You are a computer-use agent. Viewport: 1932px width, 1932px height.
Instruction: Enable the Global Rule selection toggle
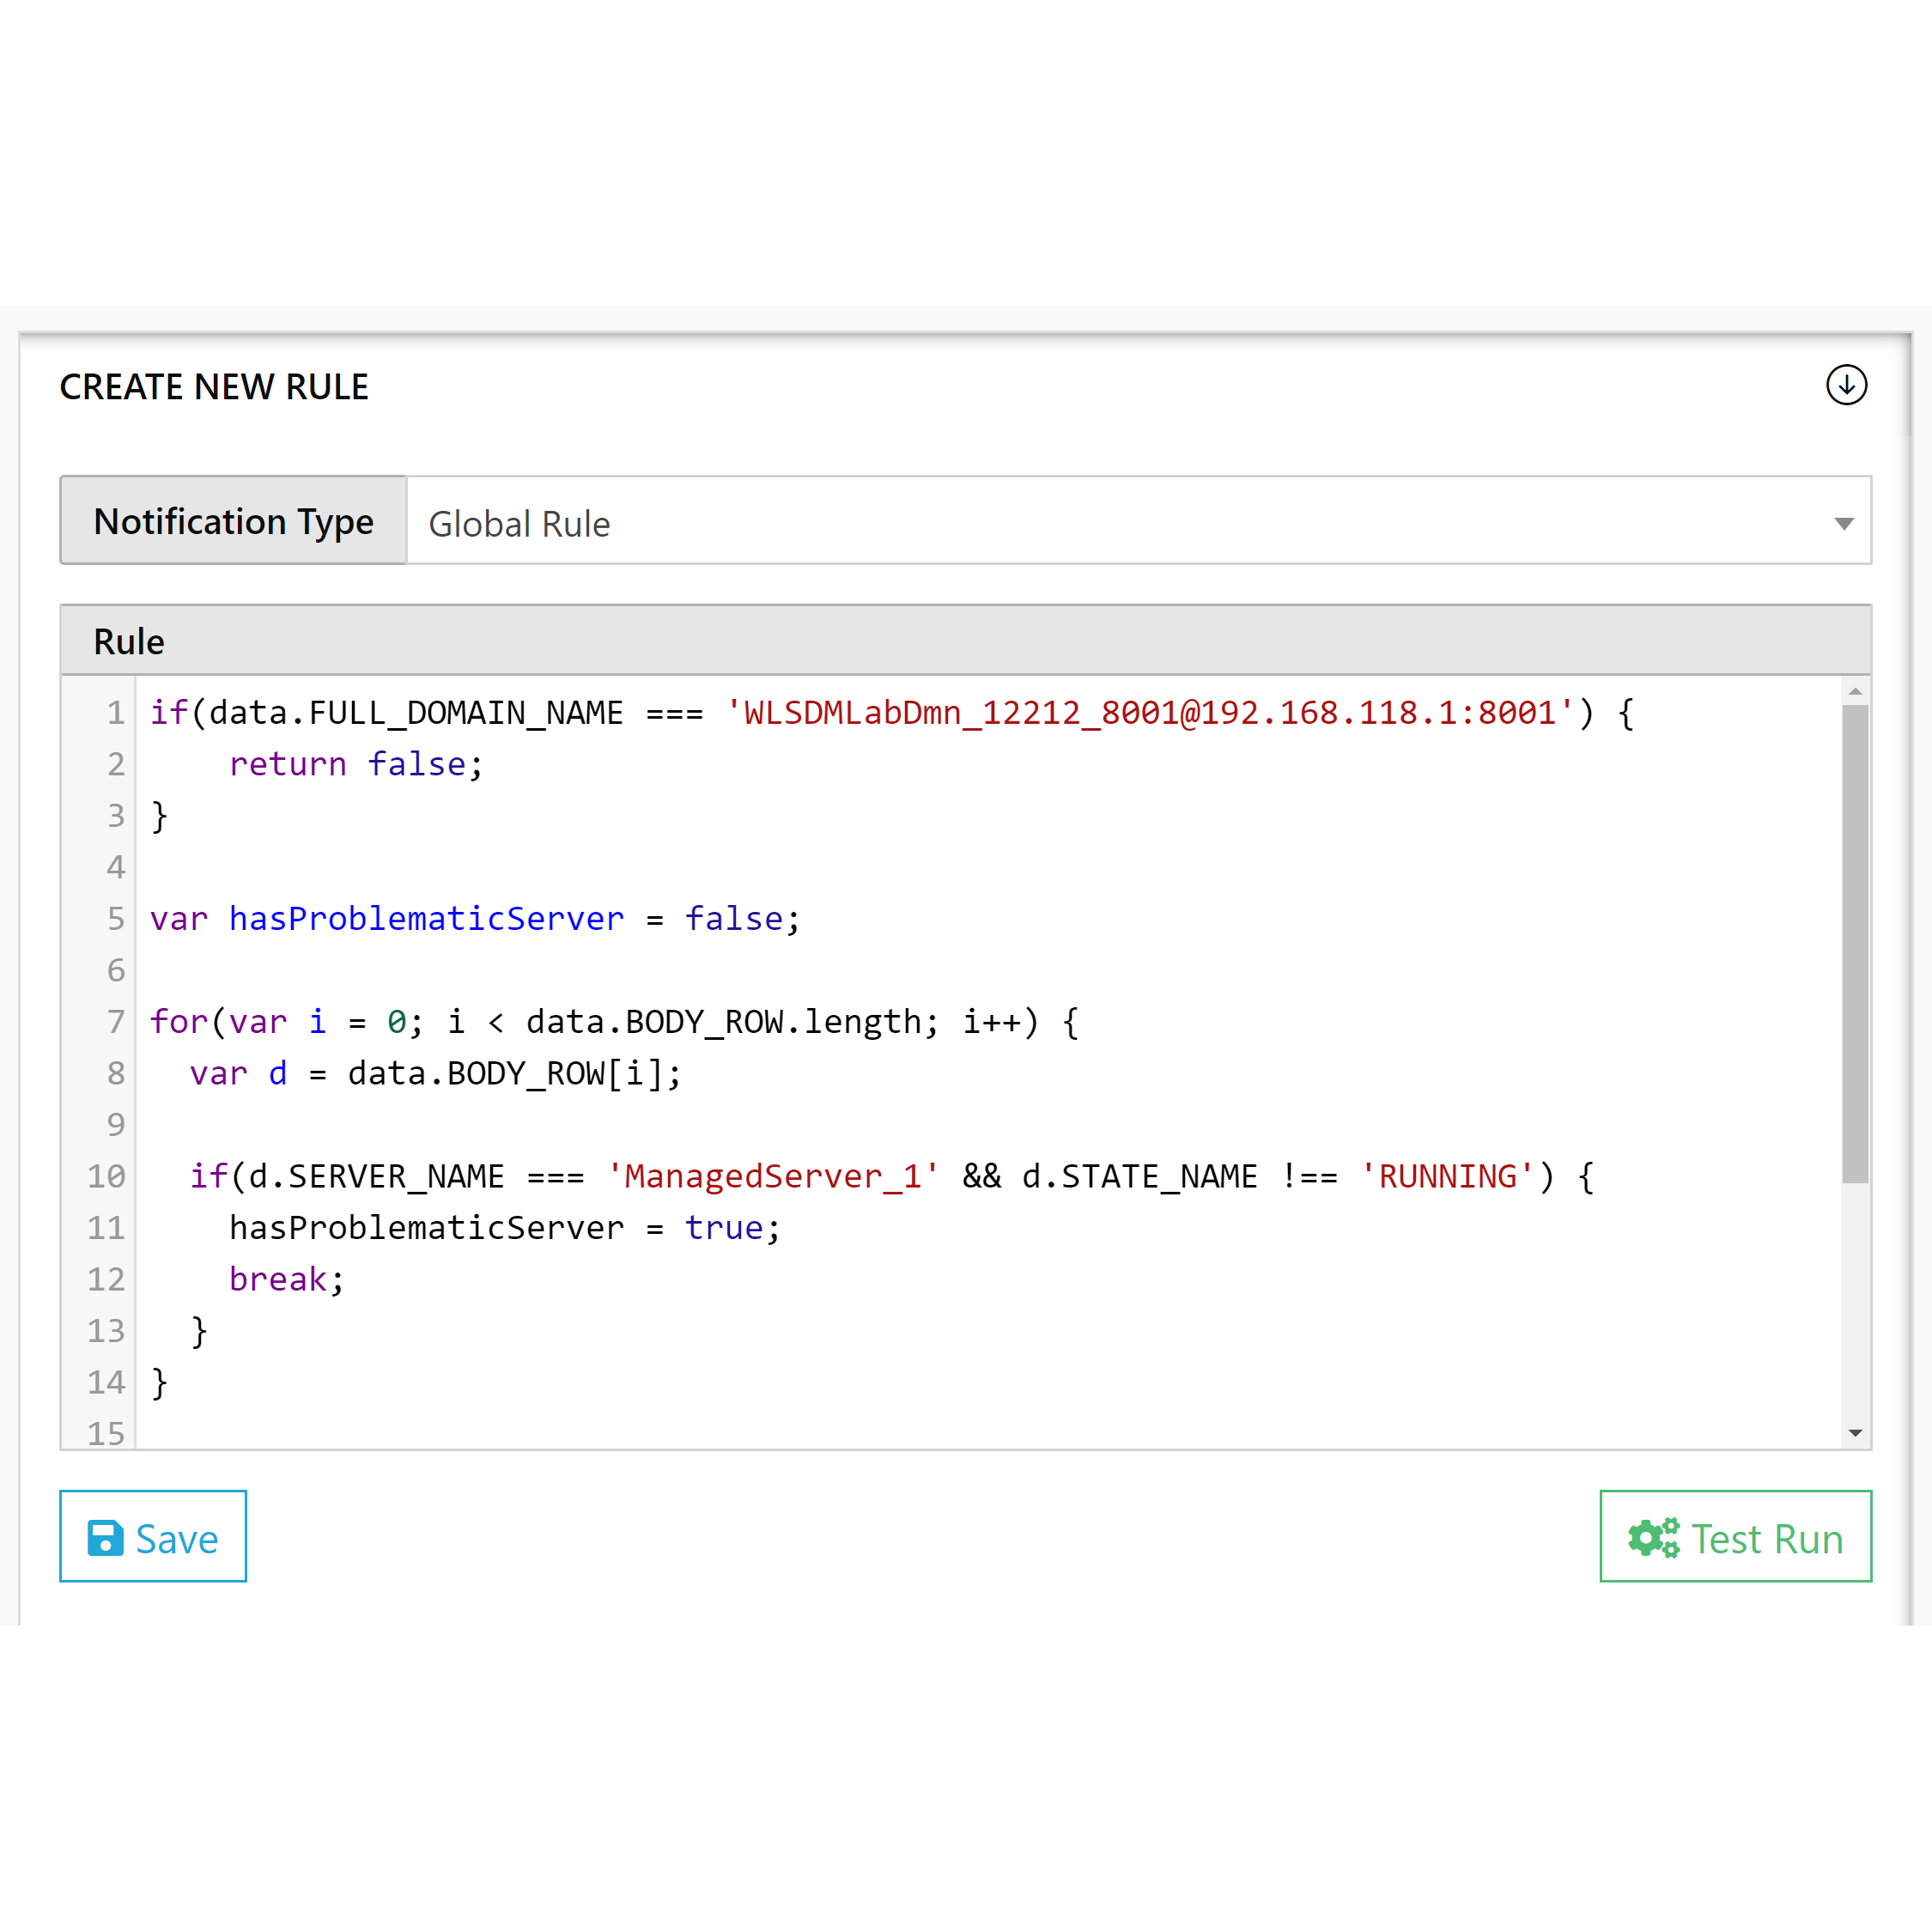coord(1838,522)
